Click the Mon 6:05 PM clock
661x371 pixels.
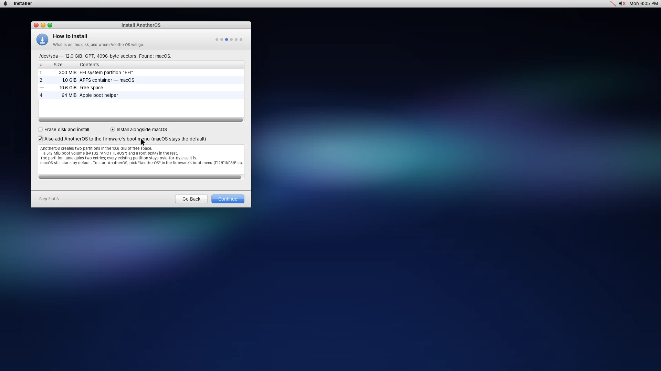(x=643, y=3)
